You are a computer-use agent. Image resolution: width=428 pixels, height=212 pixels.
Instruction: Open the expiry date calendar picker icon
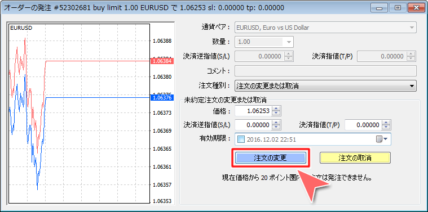coord(382,139)
